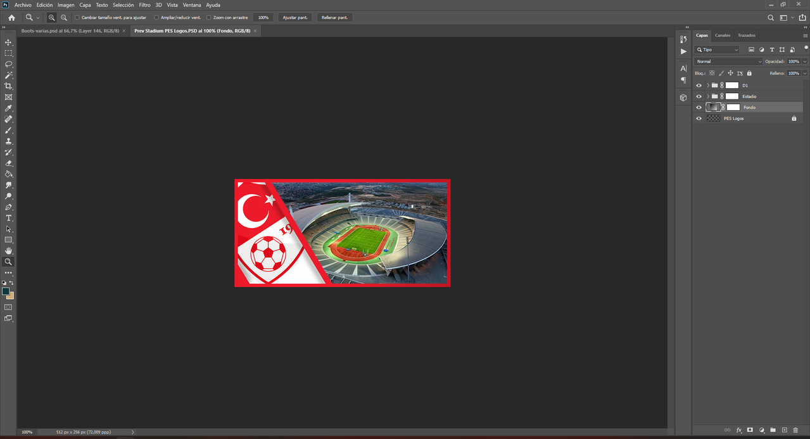Image resolution: width=810 pixels, height=439 pixels.
Task: Open the History panel icon
Action: 683,40
